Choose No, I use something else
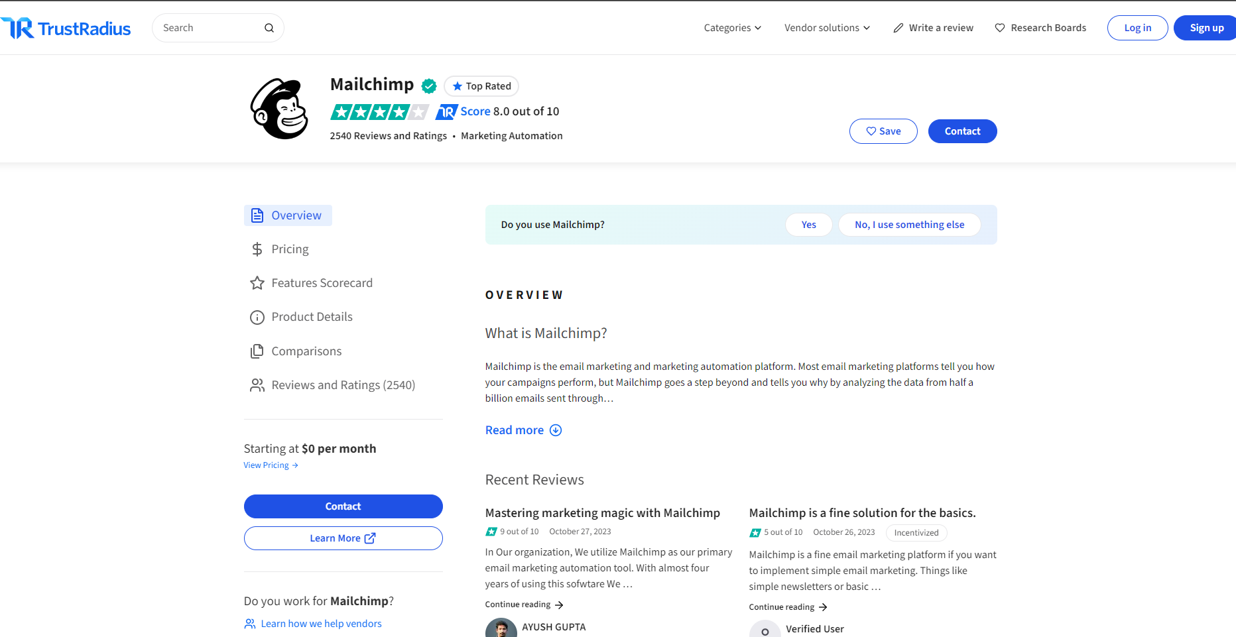The height and width of the screenshot is (637, 1236). pos(909,225)
